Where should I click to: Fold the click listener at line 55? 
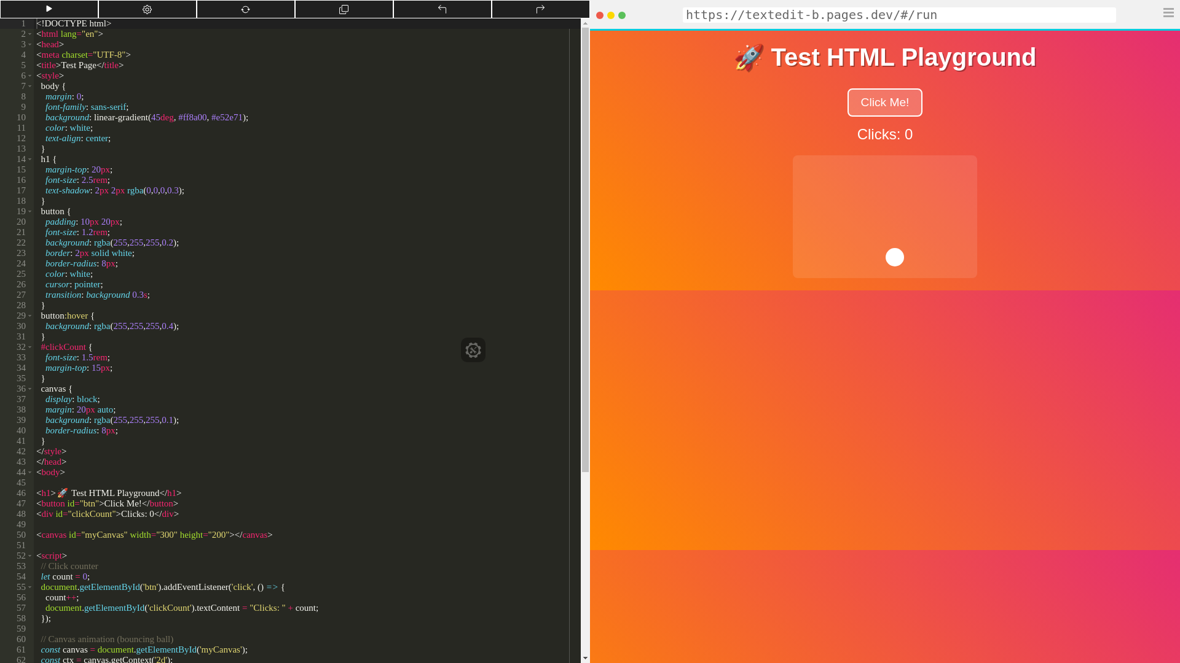pyautogui.click(x=29, y=587)
